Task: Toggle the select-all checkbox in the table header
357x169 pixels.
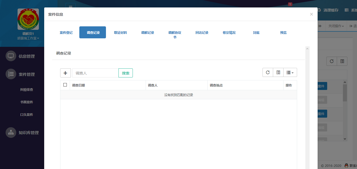Action: point(65,85)
